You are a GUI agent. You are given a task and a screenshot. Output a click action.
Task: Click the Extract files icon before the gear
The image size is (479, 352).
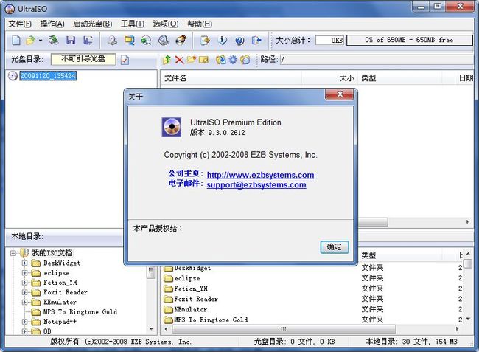[220, 60]
